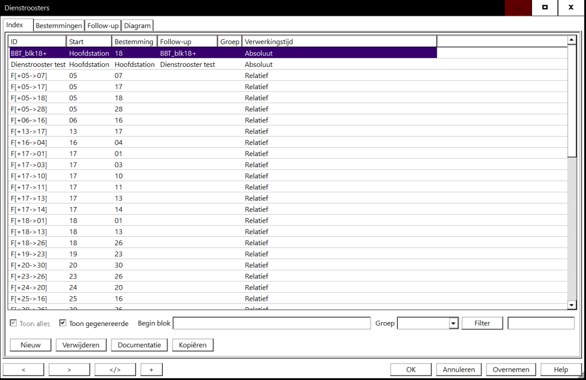This screenshot has width=586, height=380.
Task: Toggle the 'Toon alles' checkbox
Action: (14, 323)
